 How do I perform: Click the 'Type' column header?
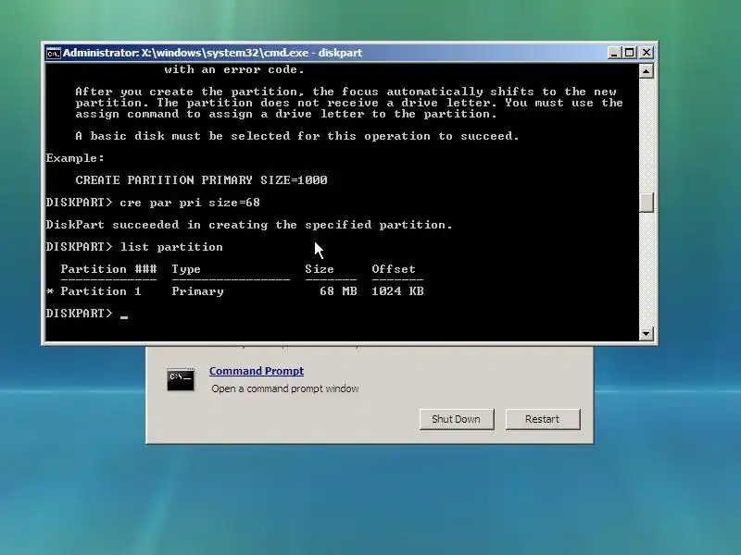186,269
